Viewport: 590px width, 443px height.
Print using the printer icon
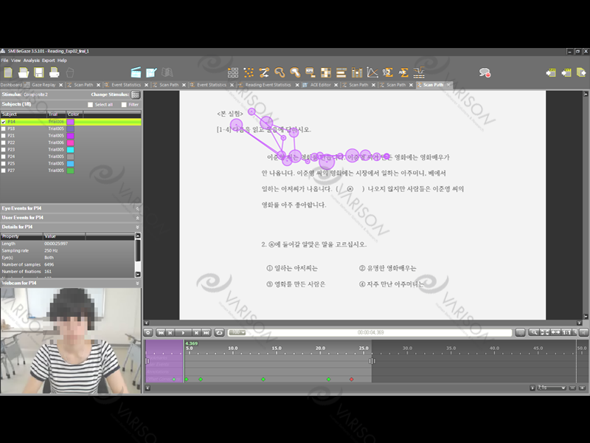click(54, 72)
